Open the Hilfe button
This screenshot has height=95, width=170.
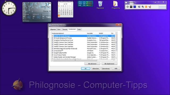pyautogui.click(x=116, y=69)
